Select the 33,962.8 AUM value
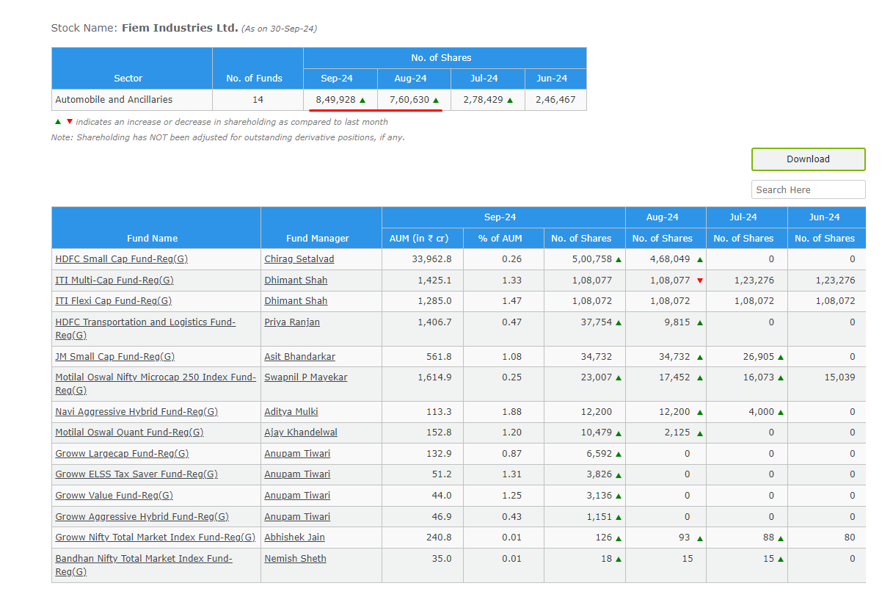Viewport: 882px width, 597px height. point(433,259)
